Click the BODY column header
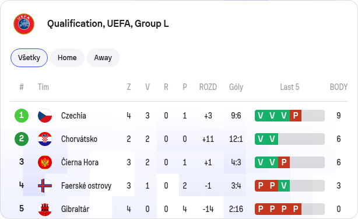The image size is (358, 219). pos(339,87)
